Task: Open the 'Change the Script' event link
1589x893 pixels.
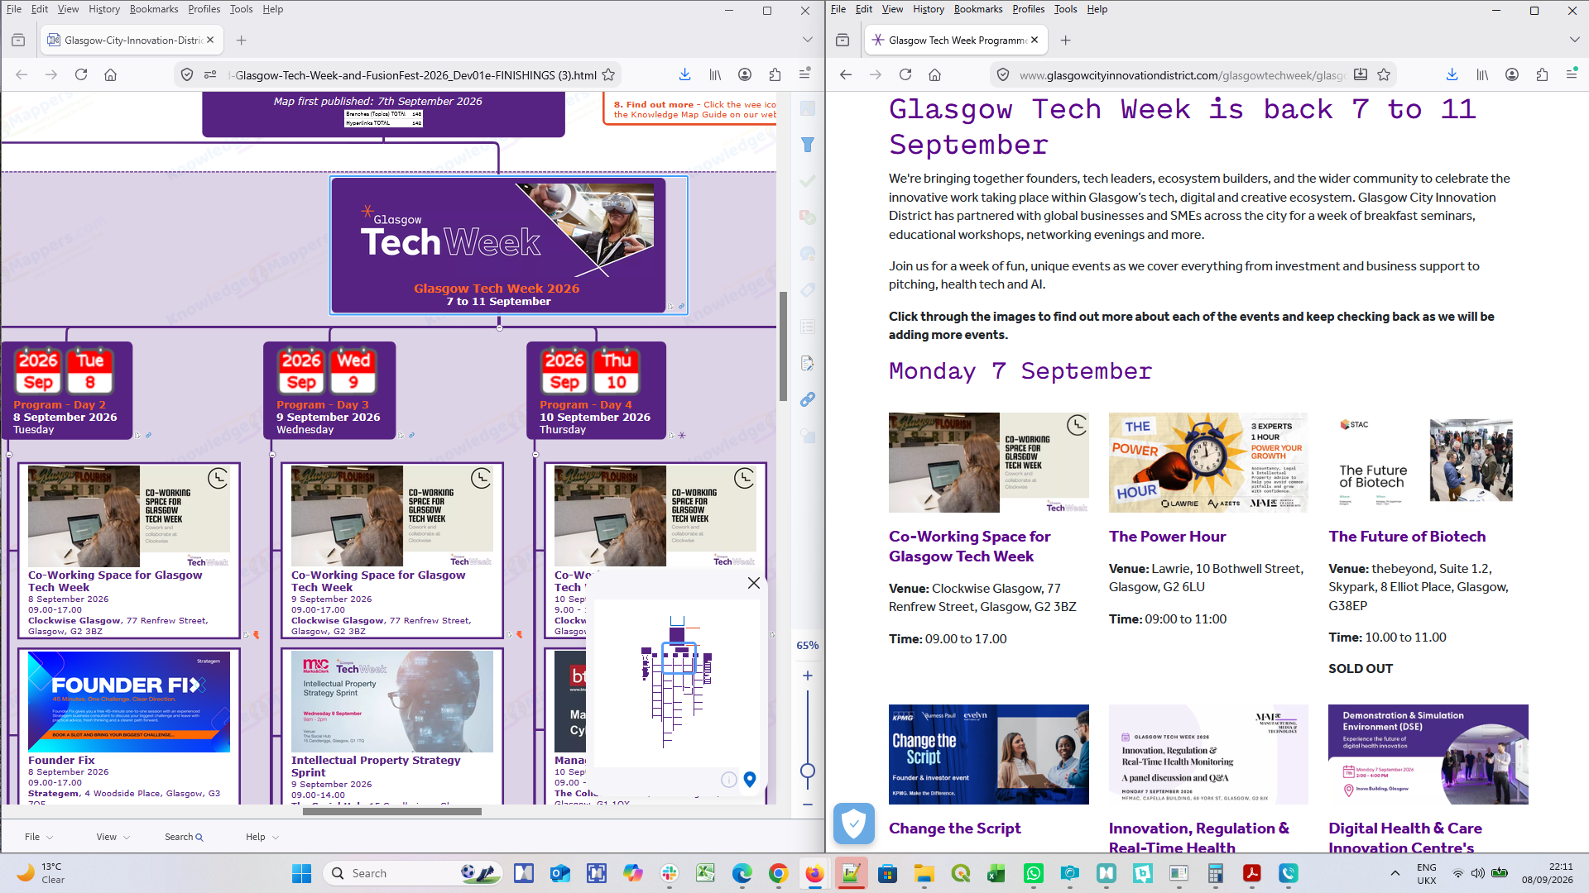Action: (x=954, y=829)
